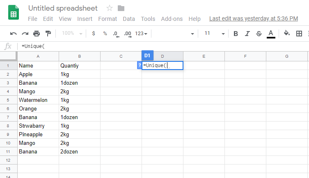The image size is (309, 178).
Task: Click the Google Sheets home logo
Action: click(x=14, y=12)
